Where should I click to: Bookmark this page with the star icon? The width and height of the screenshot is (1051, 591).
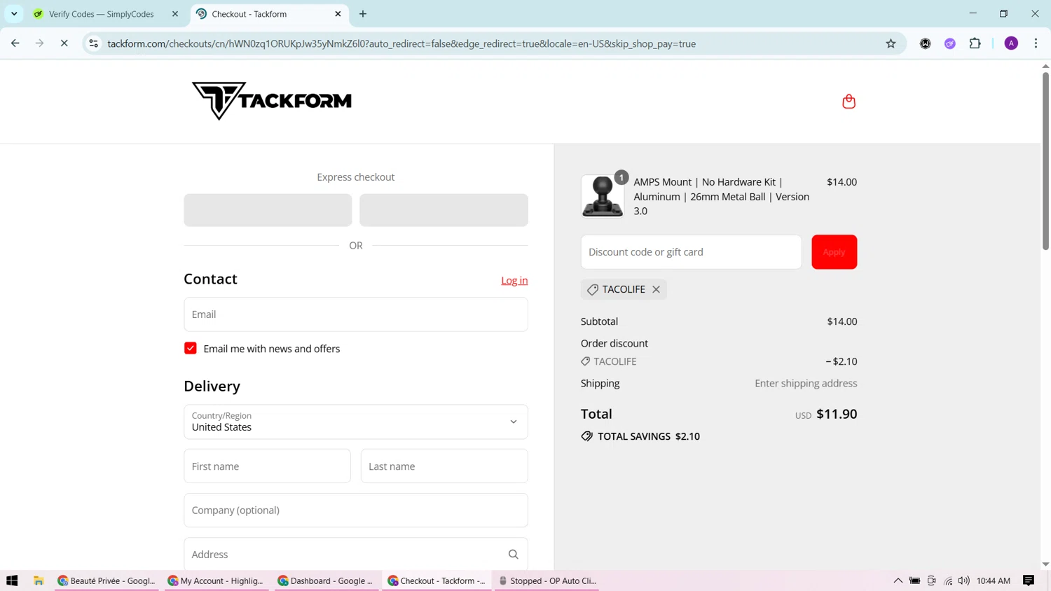[891, 43]
